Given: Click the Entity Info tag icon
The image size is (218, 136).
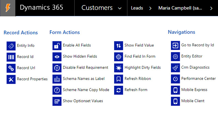Looking at the screenshot, I should 11,46.
